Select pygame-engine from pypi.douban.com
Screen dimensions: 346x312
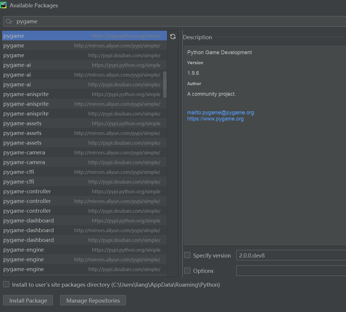[x=85, y=269]
